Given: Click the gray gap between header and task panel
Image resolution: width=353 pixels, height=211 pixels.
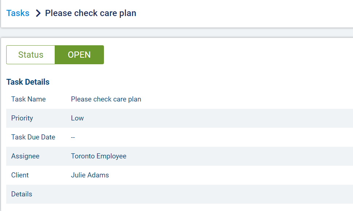Looking at the screenshot, I should tap(182, 33).
